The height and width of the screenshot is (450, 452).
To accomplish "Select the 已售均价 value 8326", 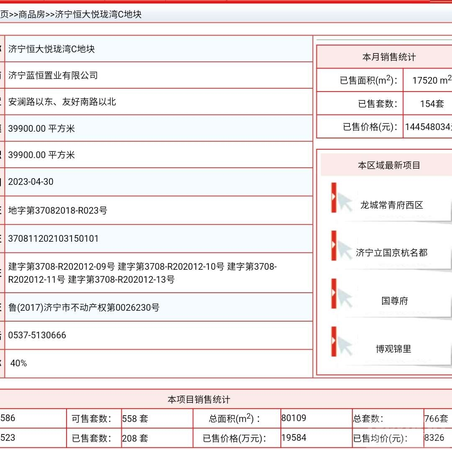I will pos(434,438).
